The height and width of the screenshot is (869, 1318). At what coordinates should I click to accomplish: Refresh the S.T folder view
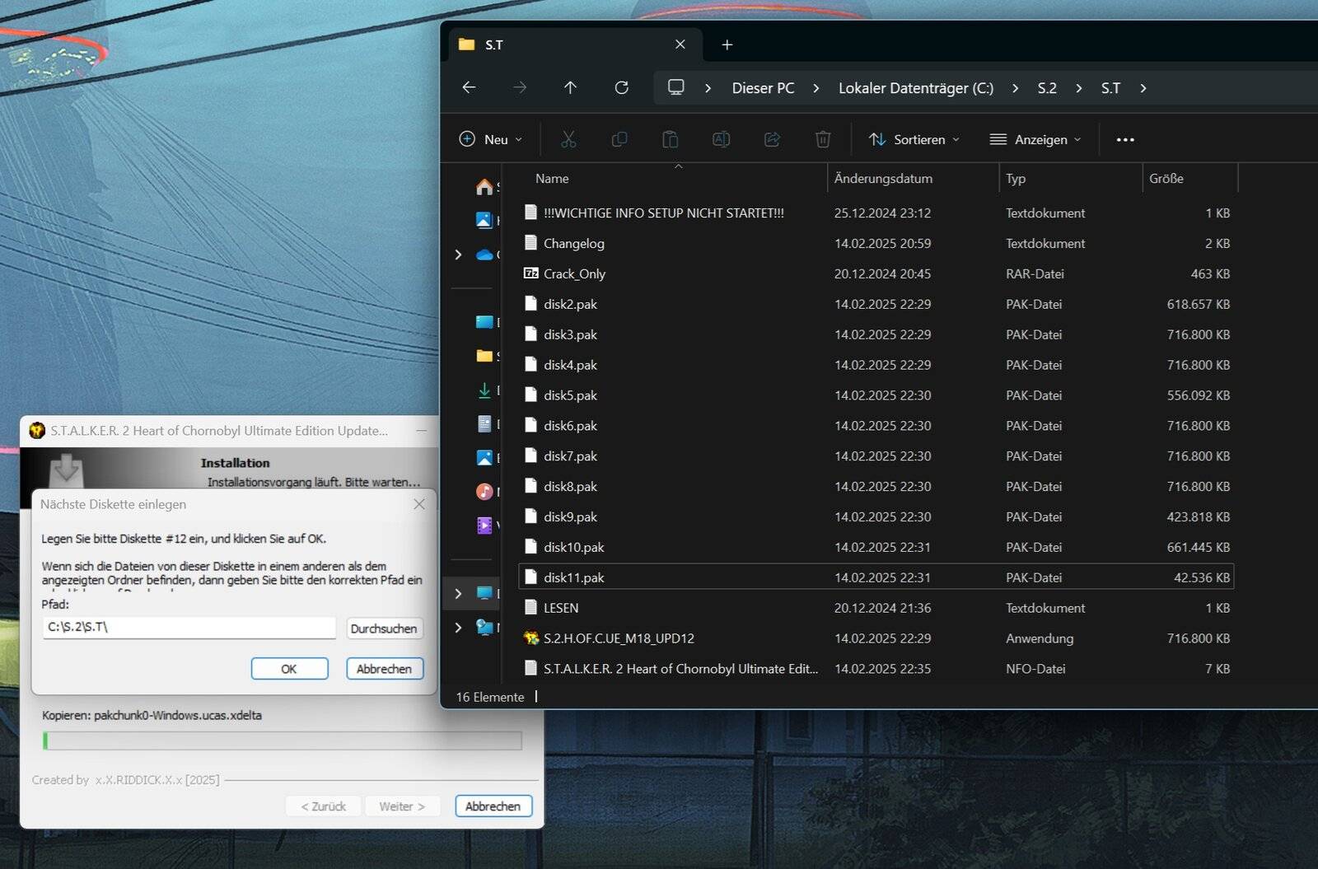tap(622, 87)
